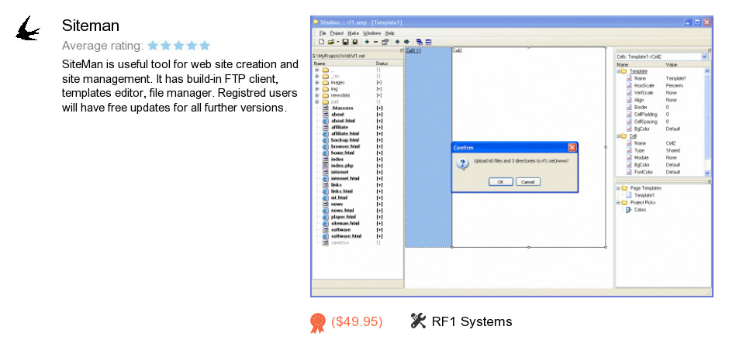The height and width of the screenshot is (357, 729).
Task: Select the backup.html file
Action: 345,140
